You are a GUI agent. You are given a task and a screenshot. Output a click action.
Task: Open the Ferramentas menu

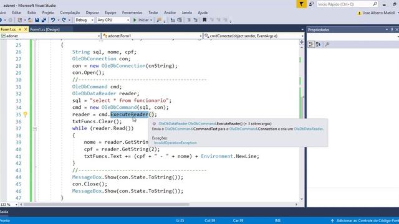coord(132,12)
